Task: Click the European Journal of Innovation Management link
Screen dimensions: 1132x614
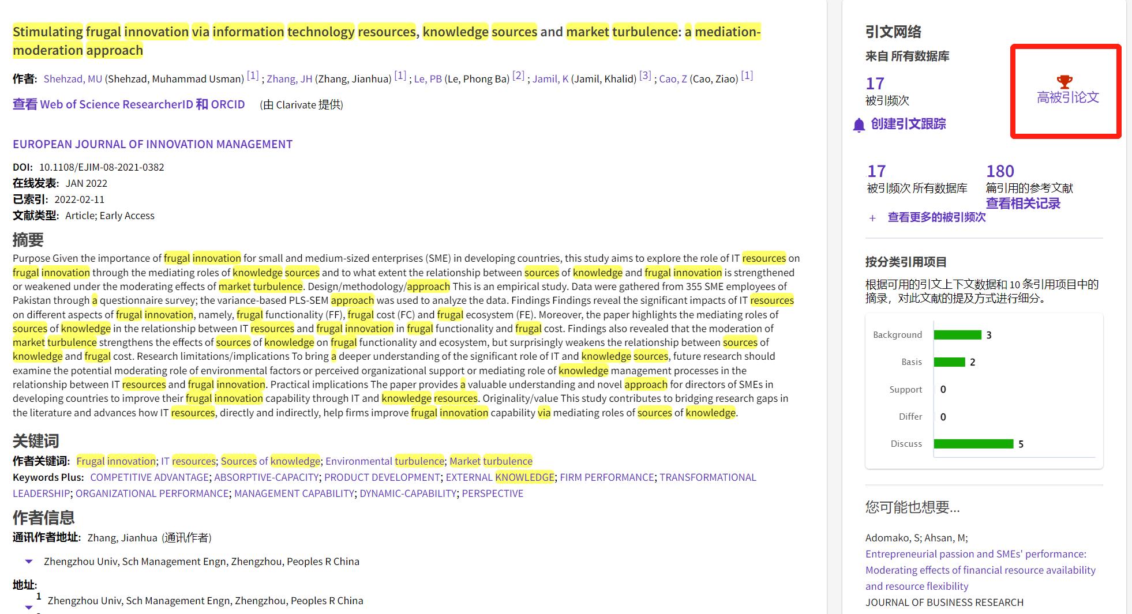Action: click(152, 144)
